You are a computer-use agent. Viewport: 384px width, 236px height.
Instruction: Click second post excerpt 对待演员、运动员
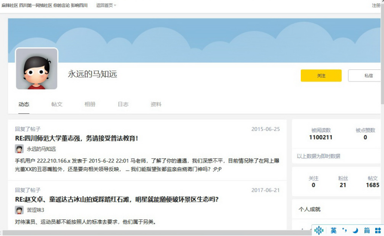click(85, 222)
